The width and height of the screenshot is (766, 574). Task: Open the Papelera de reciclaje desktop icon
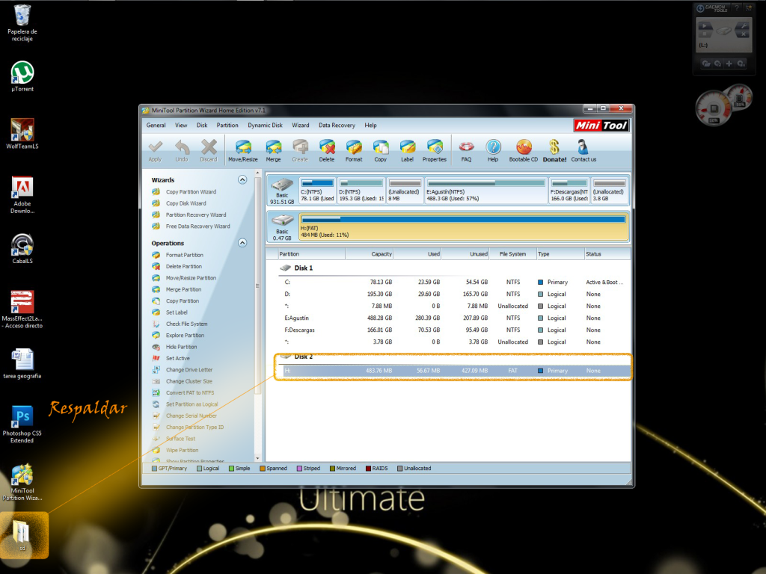coord(22,22)
